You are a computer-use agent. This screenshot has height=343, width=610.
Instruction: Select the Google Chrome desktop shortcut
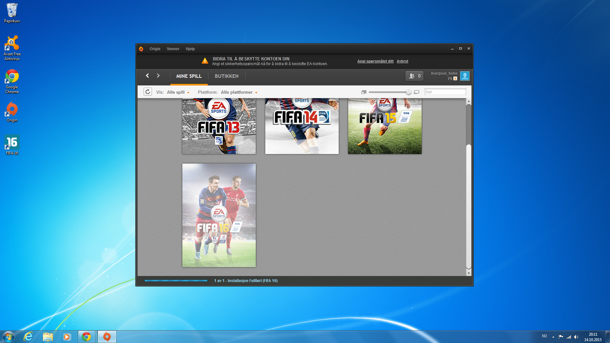(x=12, y=81)
